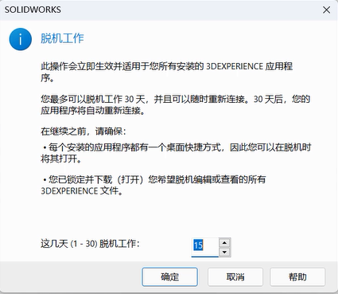The height and width of the screenshot is (294, 338).
Task: Increase offline days with the up arrow
Action: click(225, 243)
